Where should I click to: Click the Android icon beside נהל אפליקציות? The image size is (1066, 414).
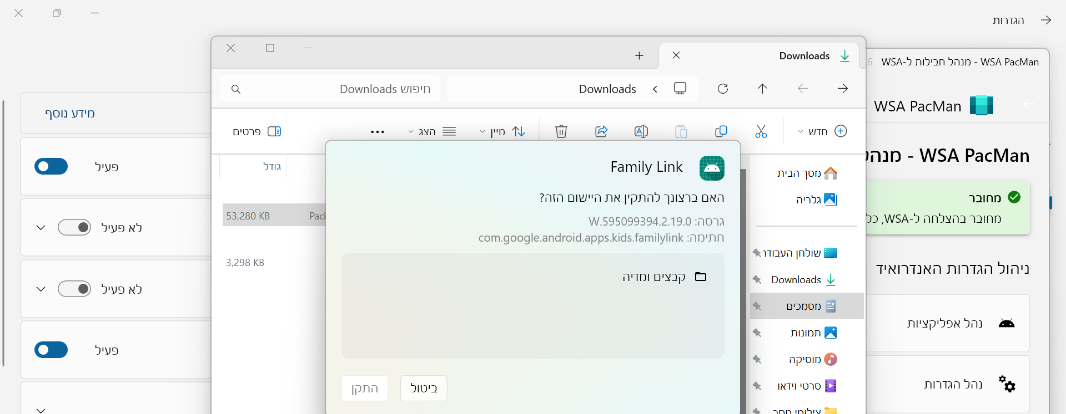pyautogui.click(x=1007, y=323)
